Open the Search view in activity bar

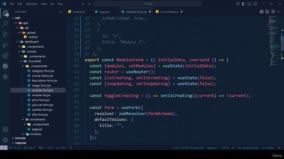pyautogui.click(x=5, y=23)
